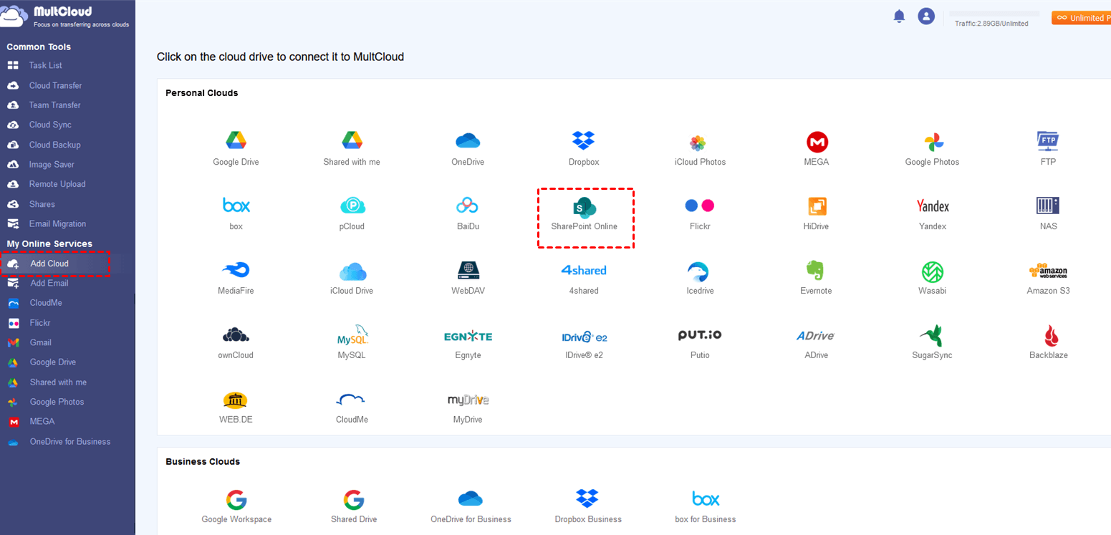
Task: Select the Shared with me cloud icon in Personal Clouds
Action: coord(352,140)
